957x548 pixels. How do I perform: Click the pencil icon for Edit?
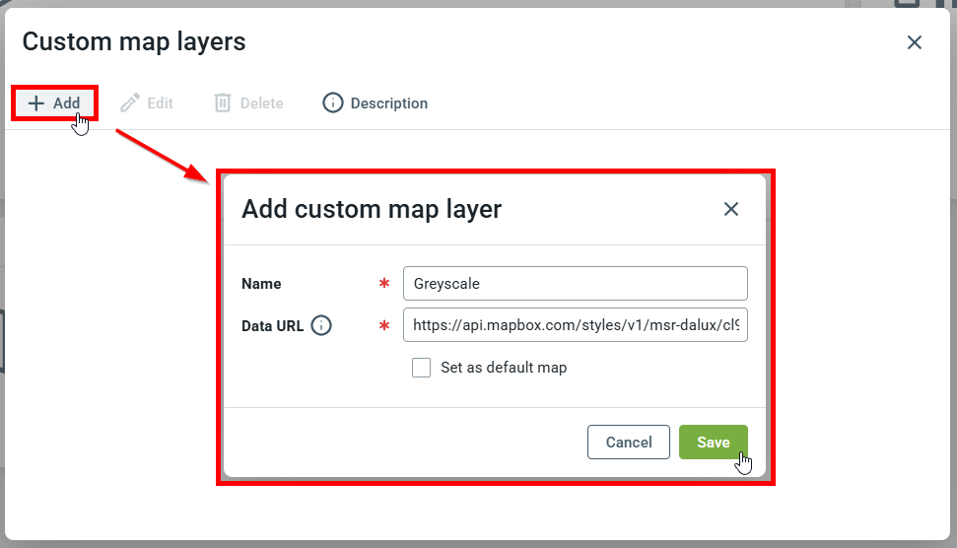(x=129, y=103)
